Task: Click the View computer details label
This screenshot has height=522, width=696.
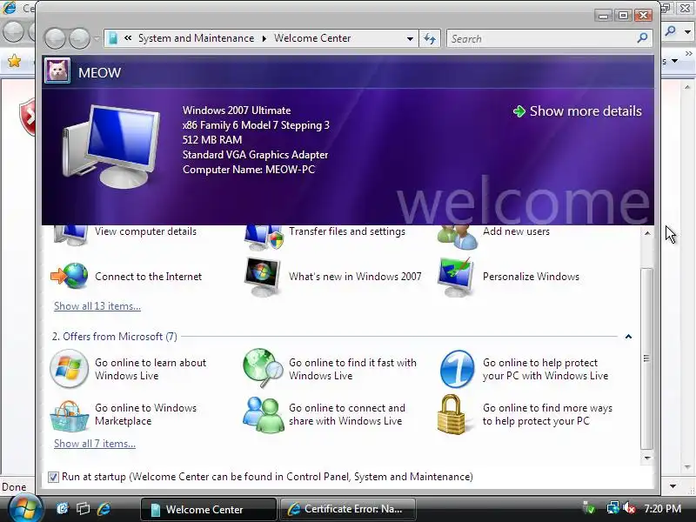Action: 145,231
